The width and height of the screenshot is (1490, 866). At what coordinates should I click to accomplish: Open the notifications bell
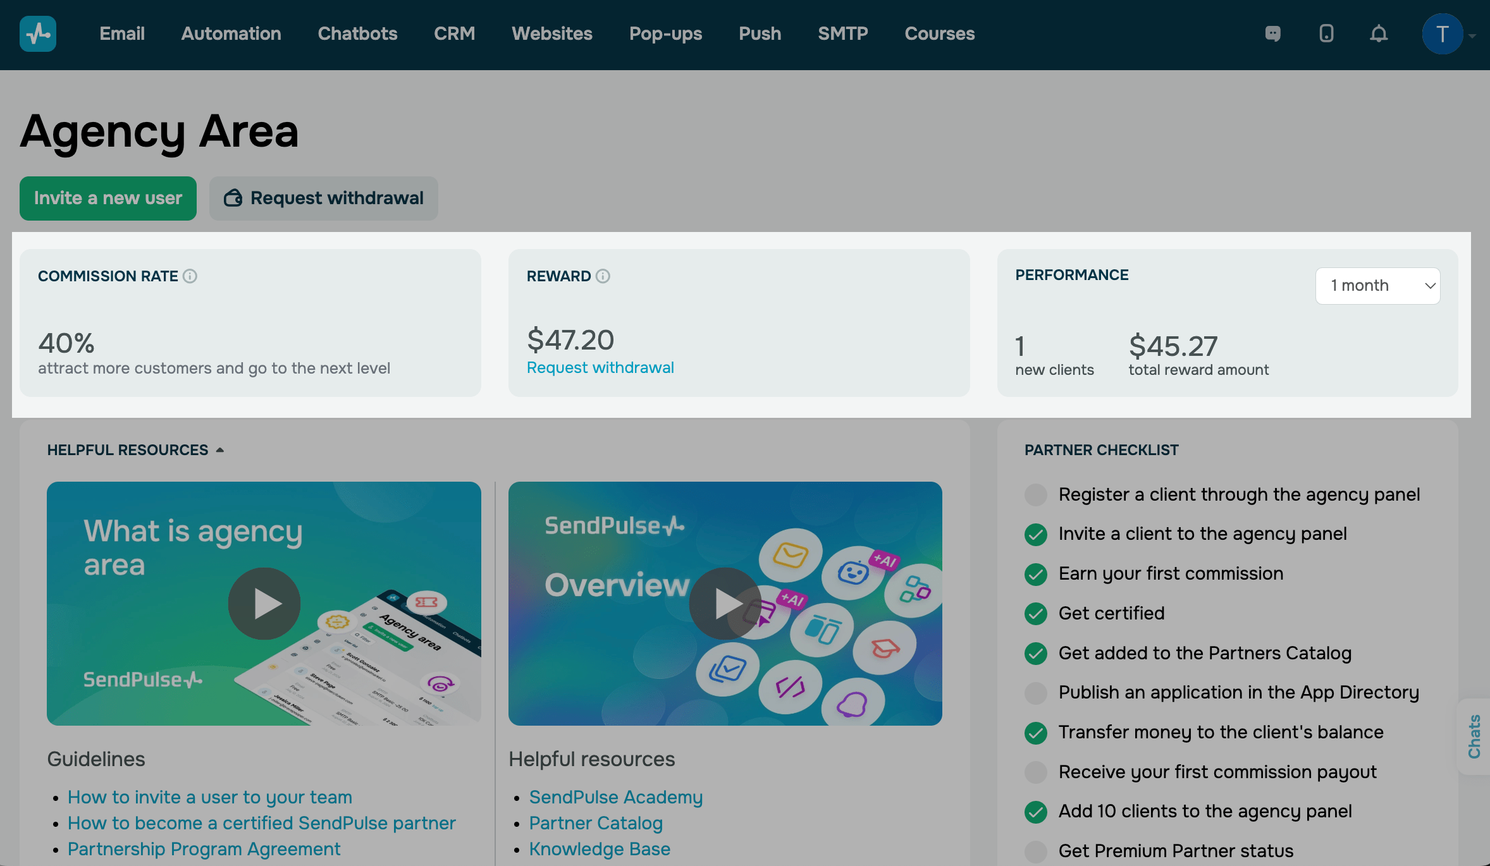coord(1379,34)
